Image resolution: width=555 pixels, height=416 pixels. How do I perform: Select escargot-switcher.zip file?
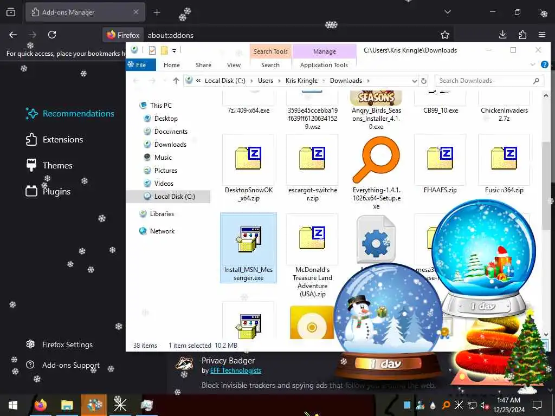pyautogui.click(x=312, y=168)
